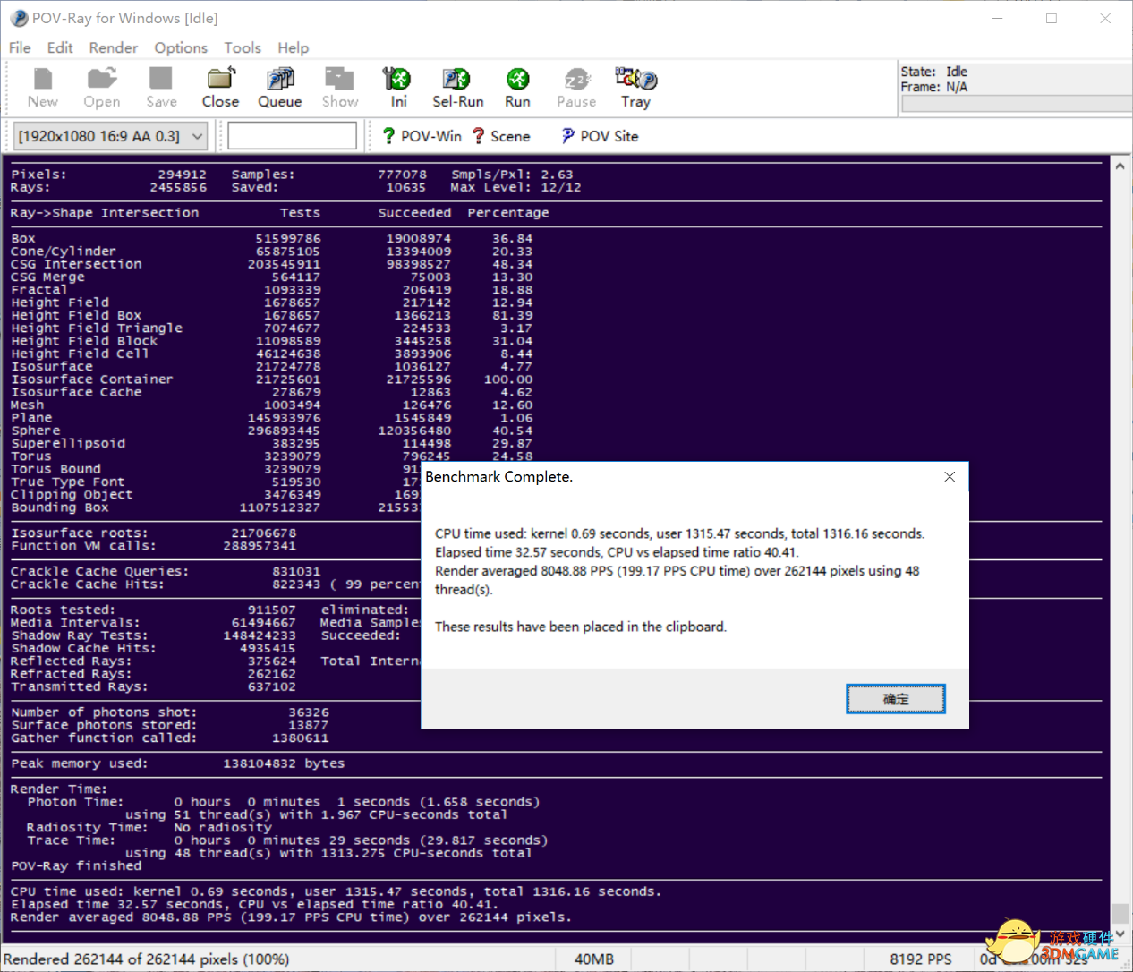The height and width of the screenshot is (972, 1133).
Task: Click the New file toolbar icon
Action: pyautogui.click(x=42, y=88)
